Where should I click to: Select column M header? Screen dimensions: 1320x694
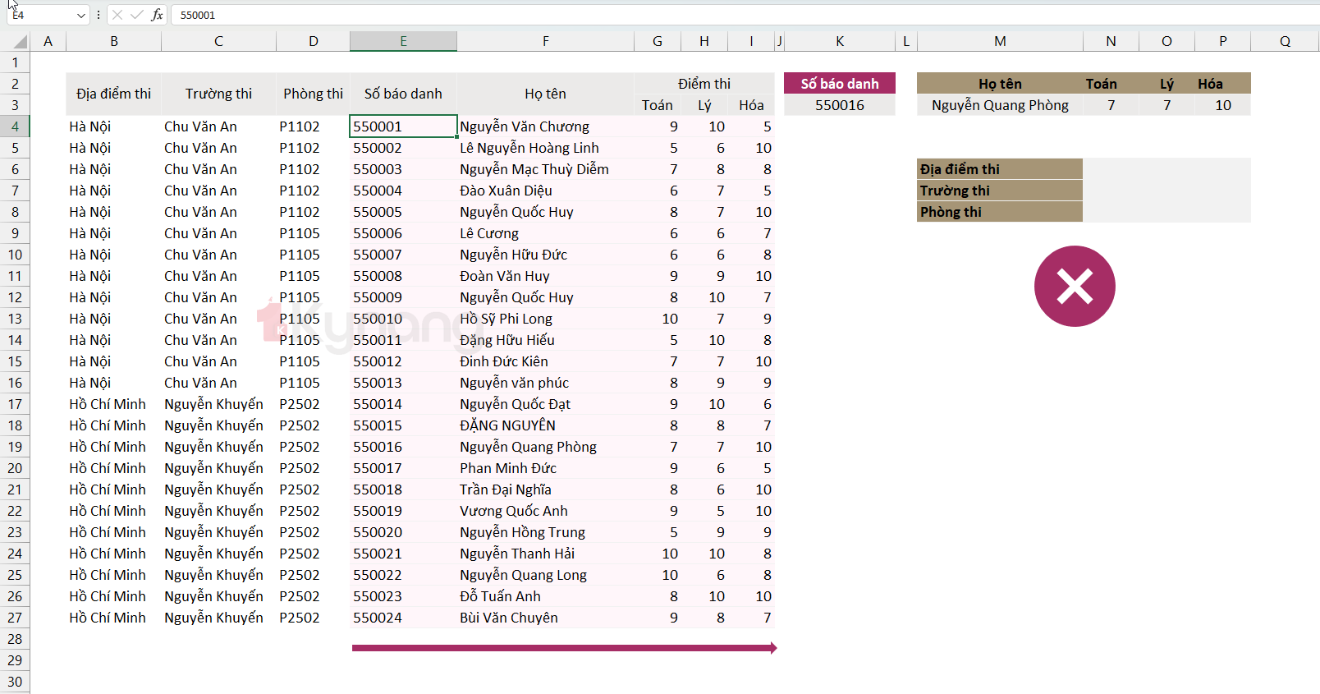coord(1000,41)
